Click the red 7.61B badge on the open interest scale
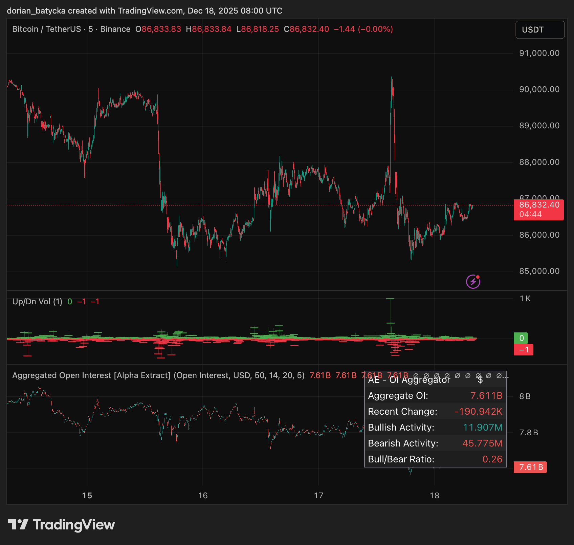 pyautogui.click(x=530, y=467)
